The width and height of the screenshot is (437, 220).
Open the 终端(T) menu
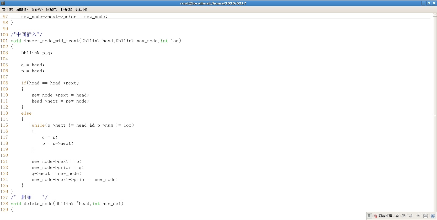(51, 9)
